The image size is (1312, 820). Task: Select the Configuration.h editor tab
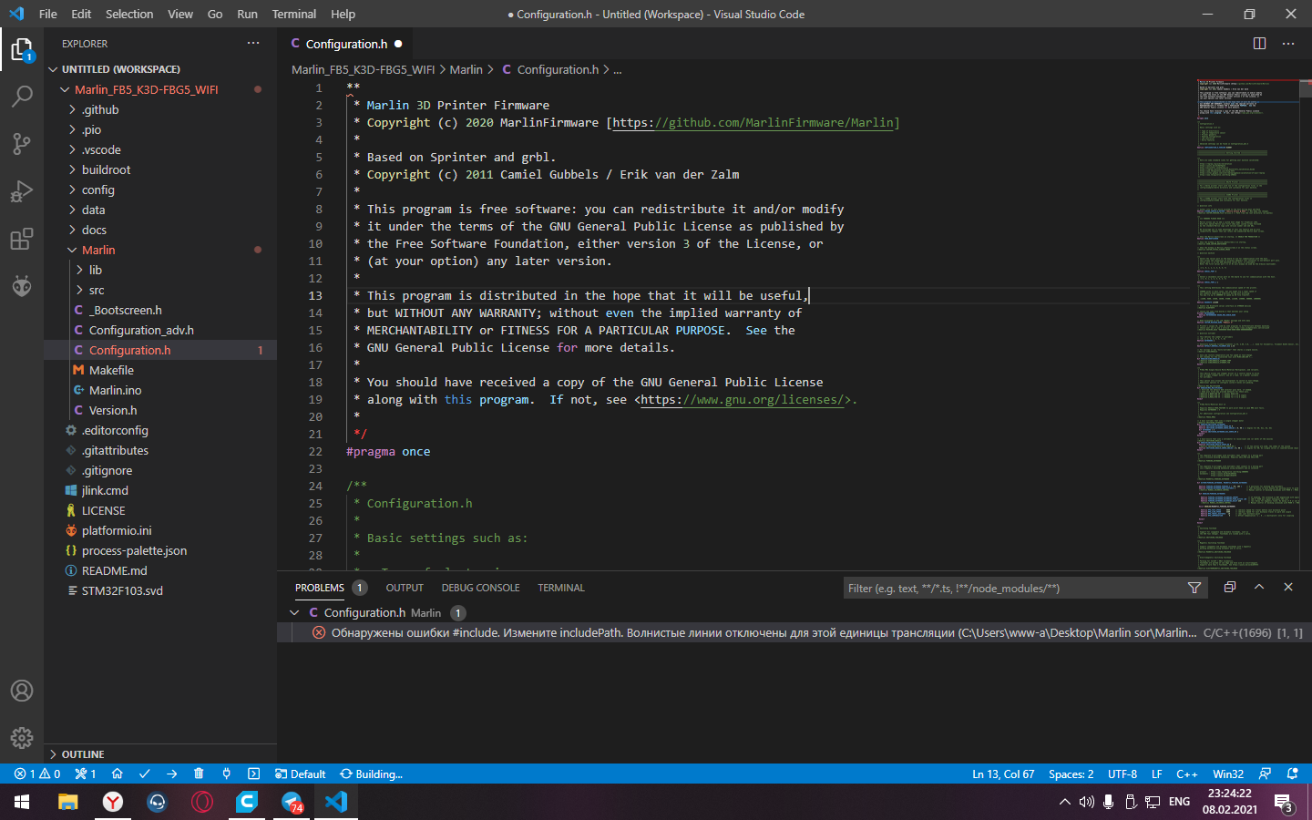tap(347, 44)
